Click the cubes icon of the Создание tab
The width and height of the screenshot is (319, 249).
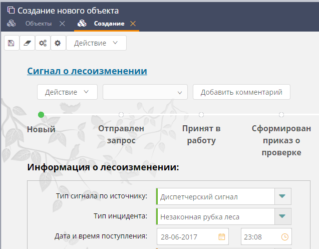tap(82, 24)
